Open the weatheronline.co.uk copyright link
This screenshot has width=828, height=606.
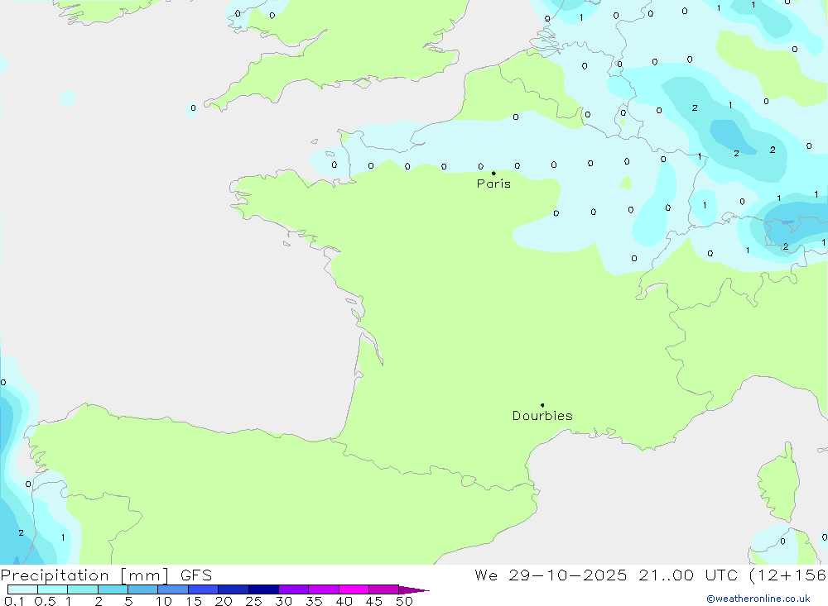[758, 599]
